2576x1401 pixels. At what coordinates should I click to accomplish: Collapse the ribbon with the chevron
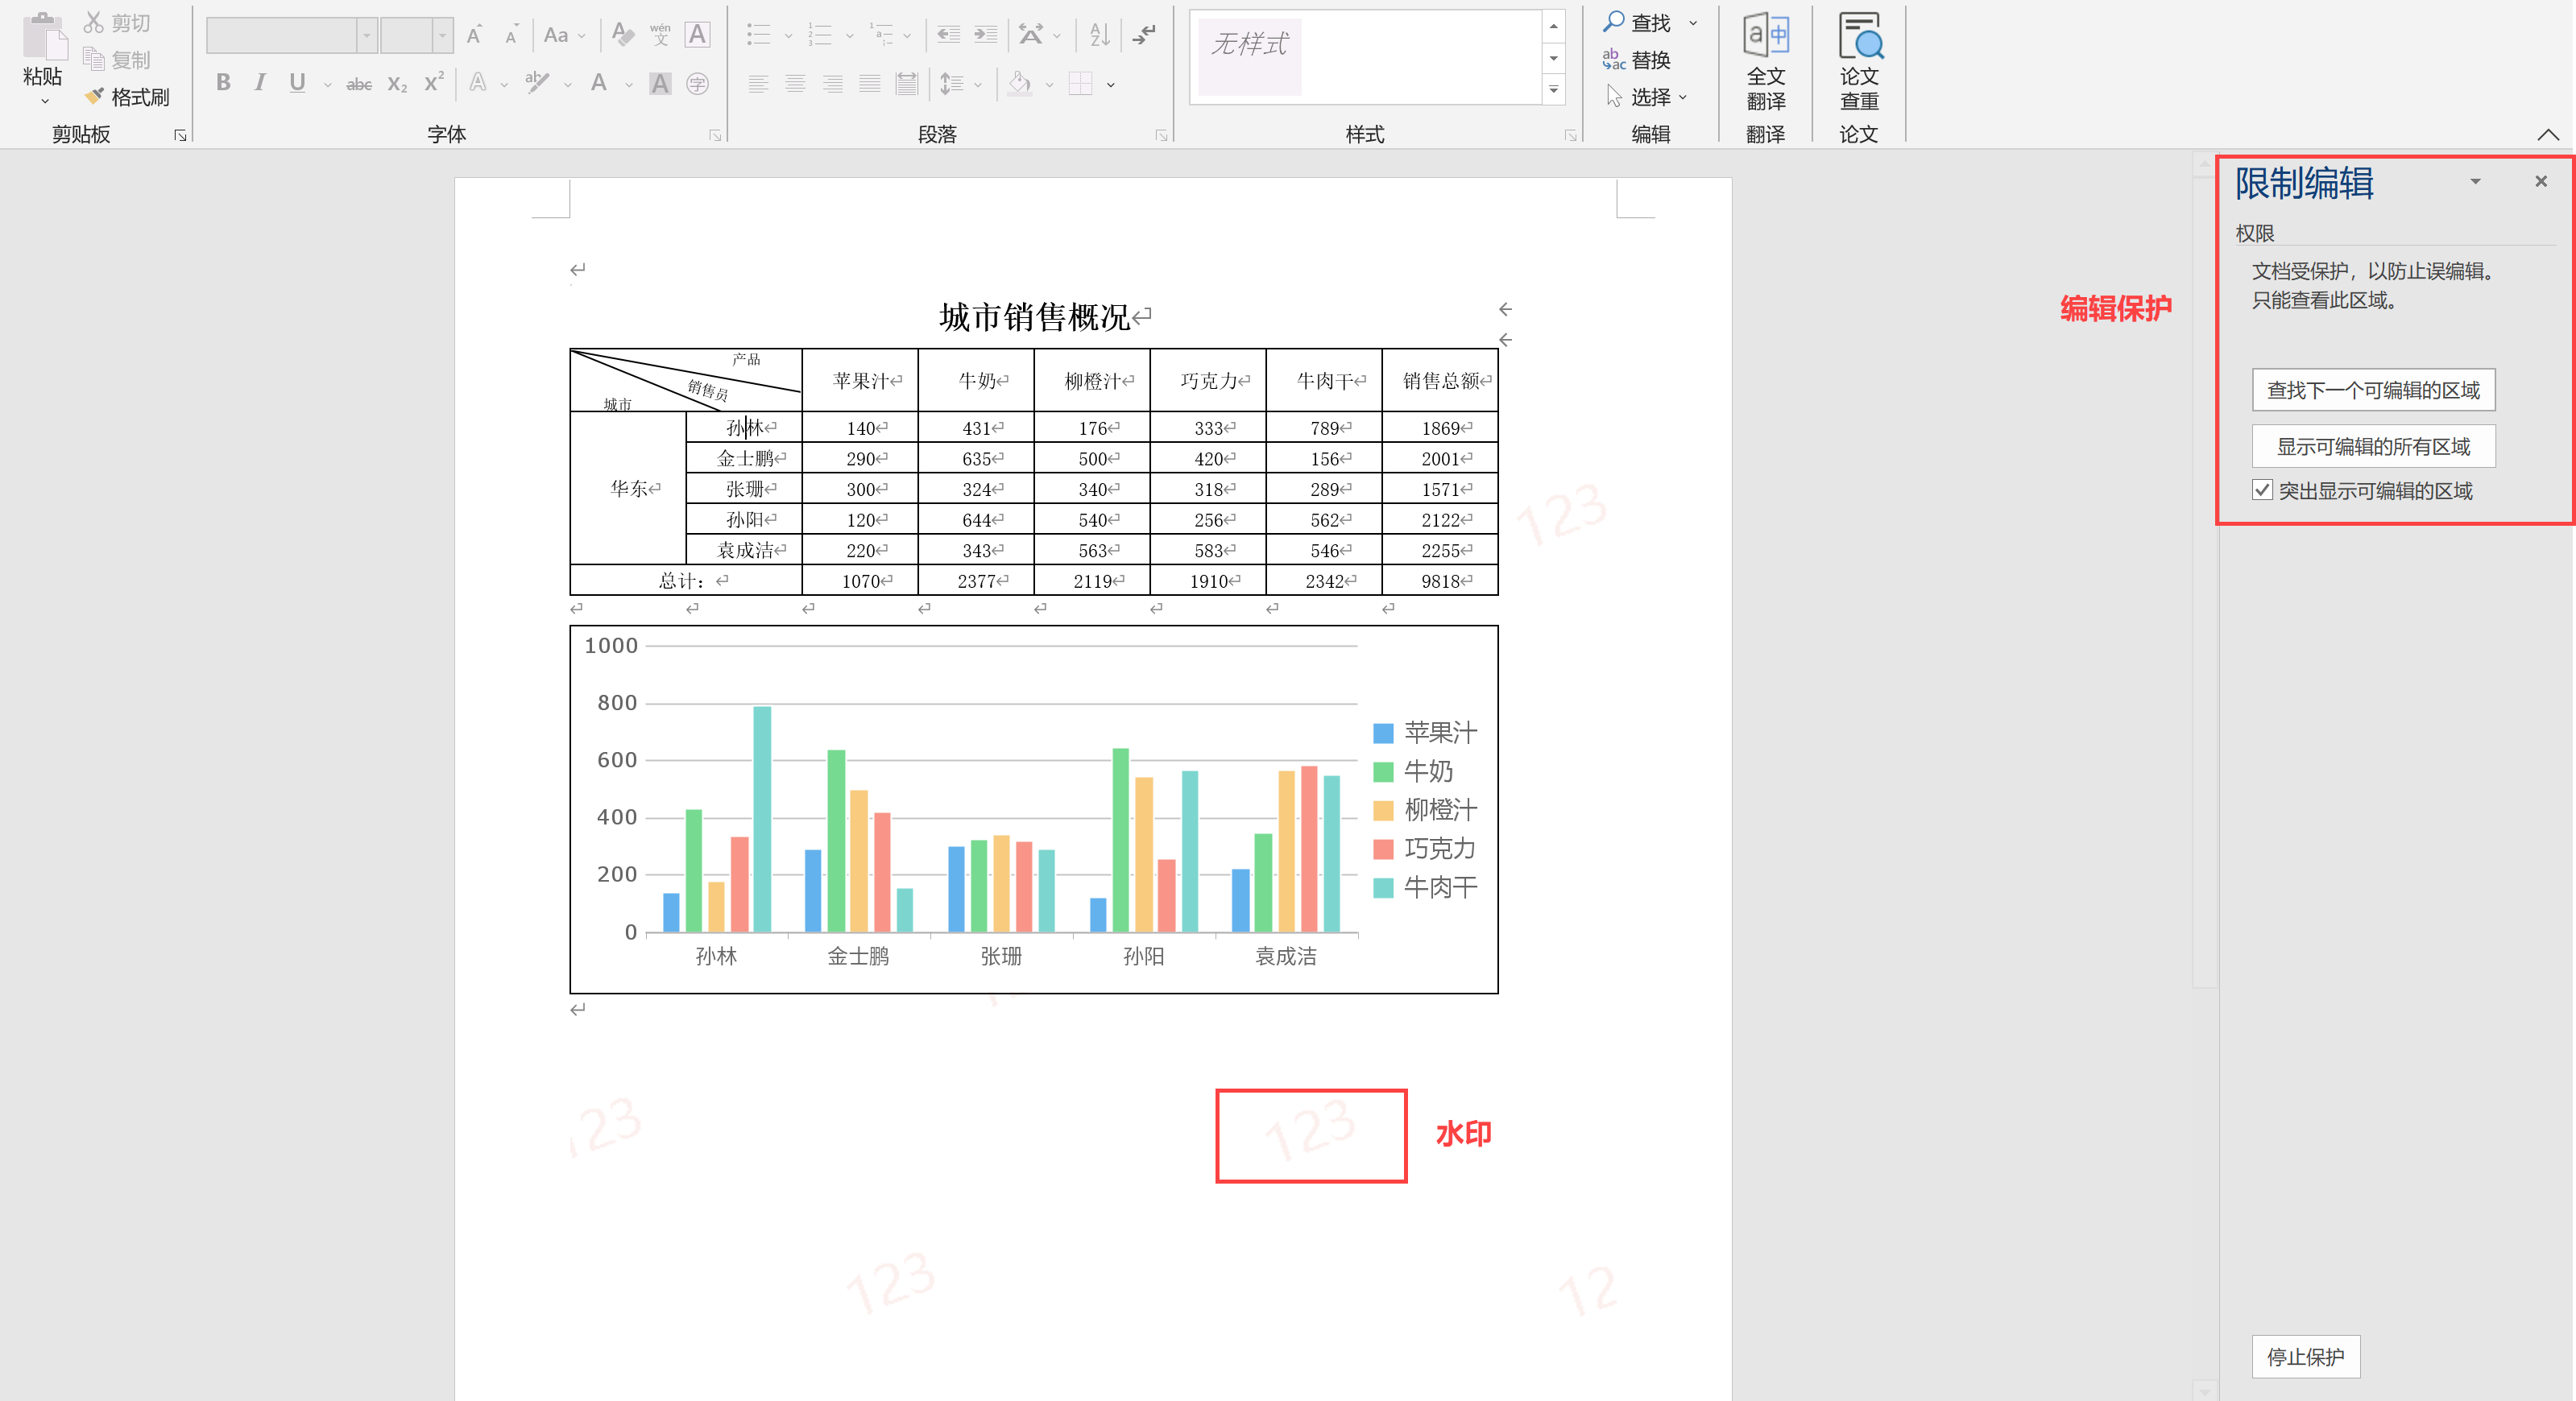pos(2547,134)
